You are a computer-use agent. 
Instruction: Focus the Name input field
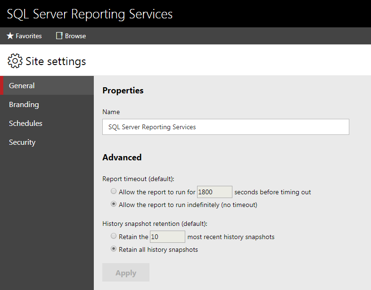226,127
